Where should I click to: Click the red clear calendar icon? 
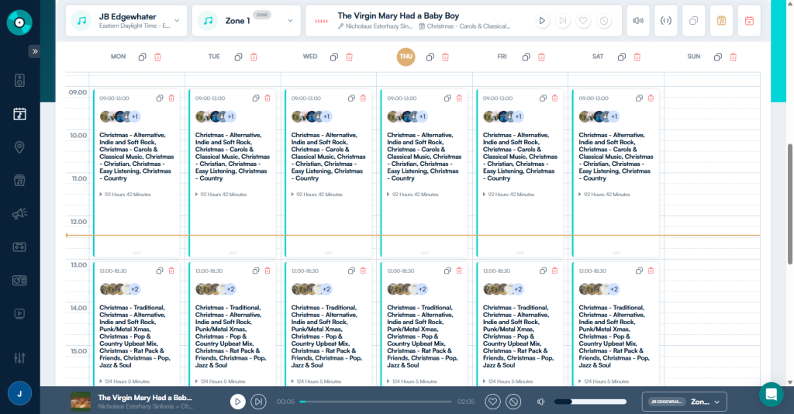750,21
